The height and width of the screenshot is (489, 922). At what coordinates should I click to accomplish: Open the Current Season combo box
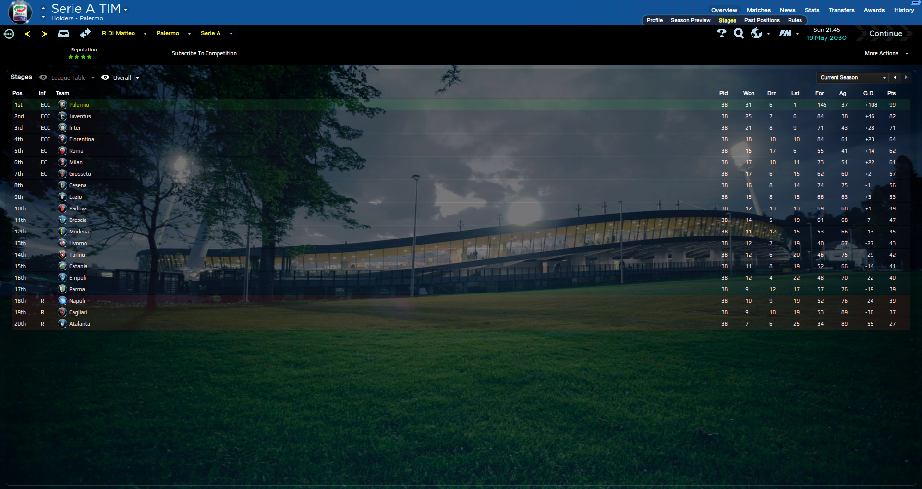click(853, 77)
